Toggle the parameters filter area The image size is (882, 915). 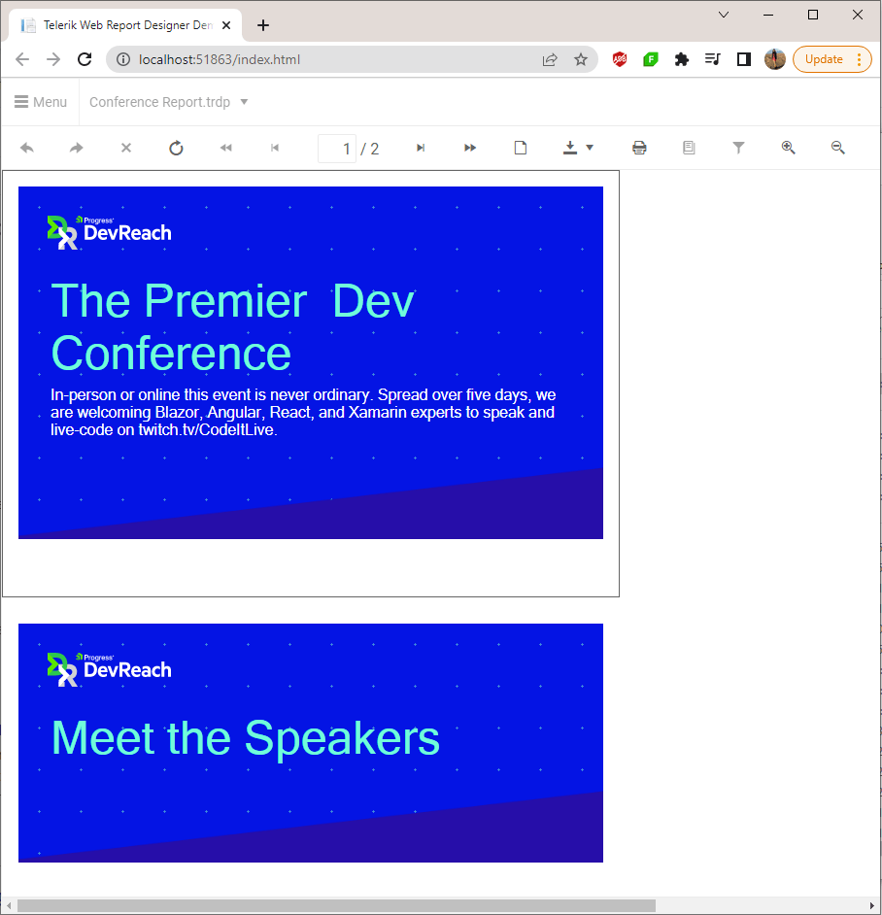[738, 149]
